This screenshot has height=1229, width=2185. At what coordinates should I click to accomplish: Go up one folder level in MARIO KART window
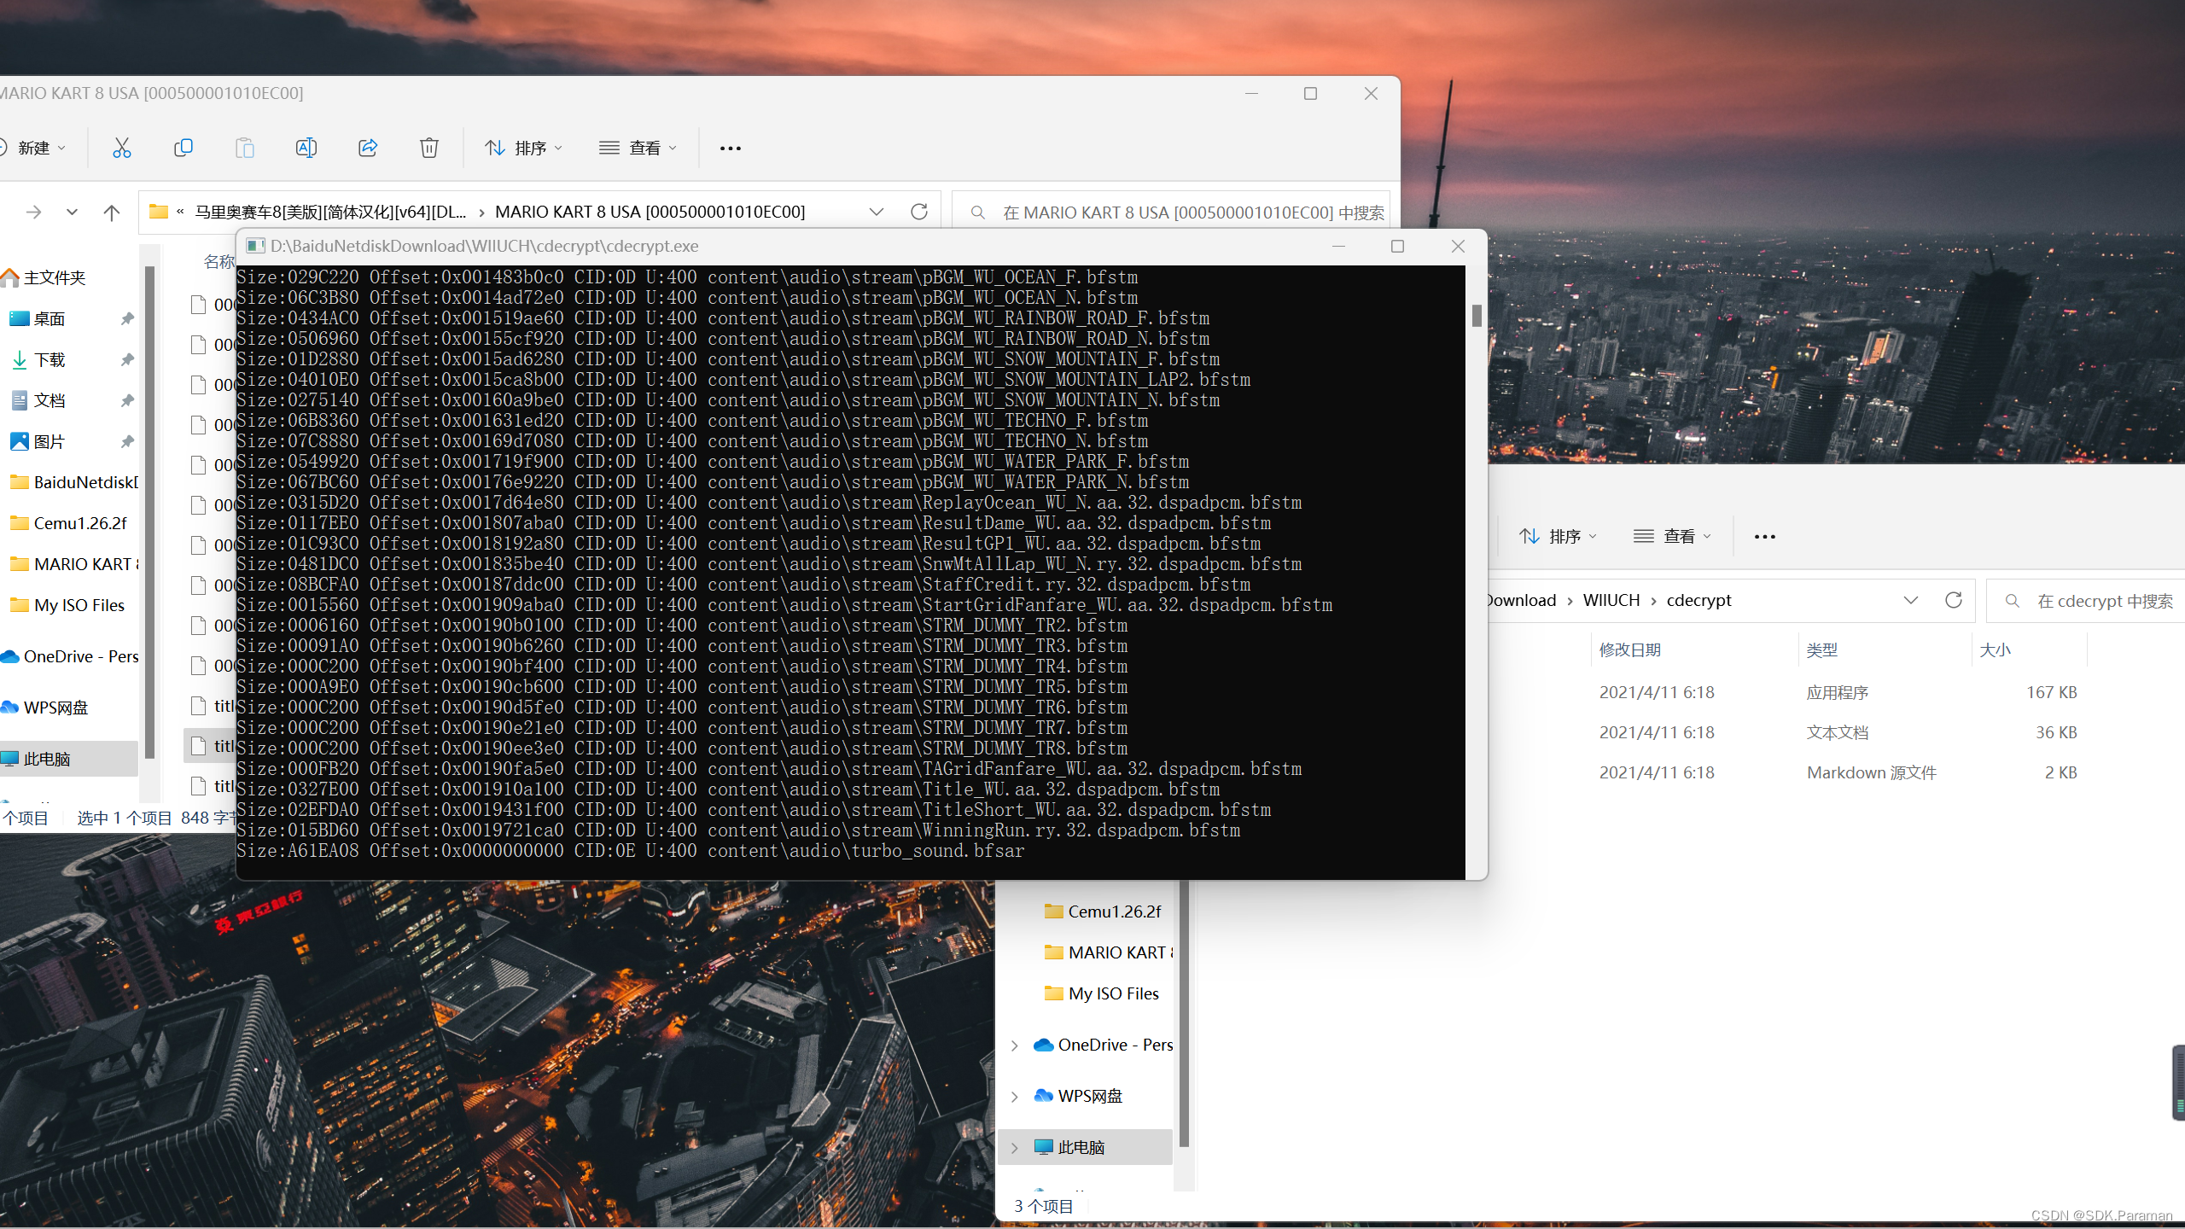coord(112,212)
